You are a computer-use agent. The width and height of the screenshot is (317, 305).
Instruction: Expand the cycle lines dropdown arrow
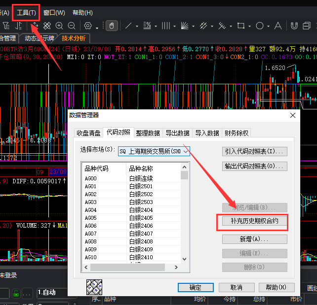tap(174, 26)
